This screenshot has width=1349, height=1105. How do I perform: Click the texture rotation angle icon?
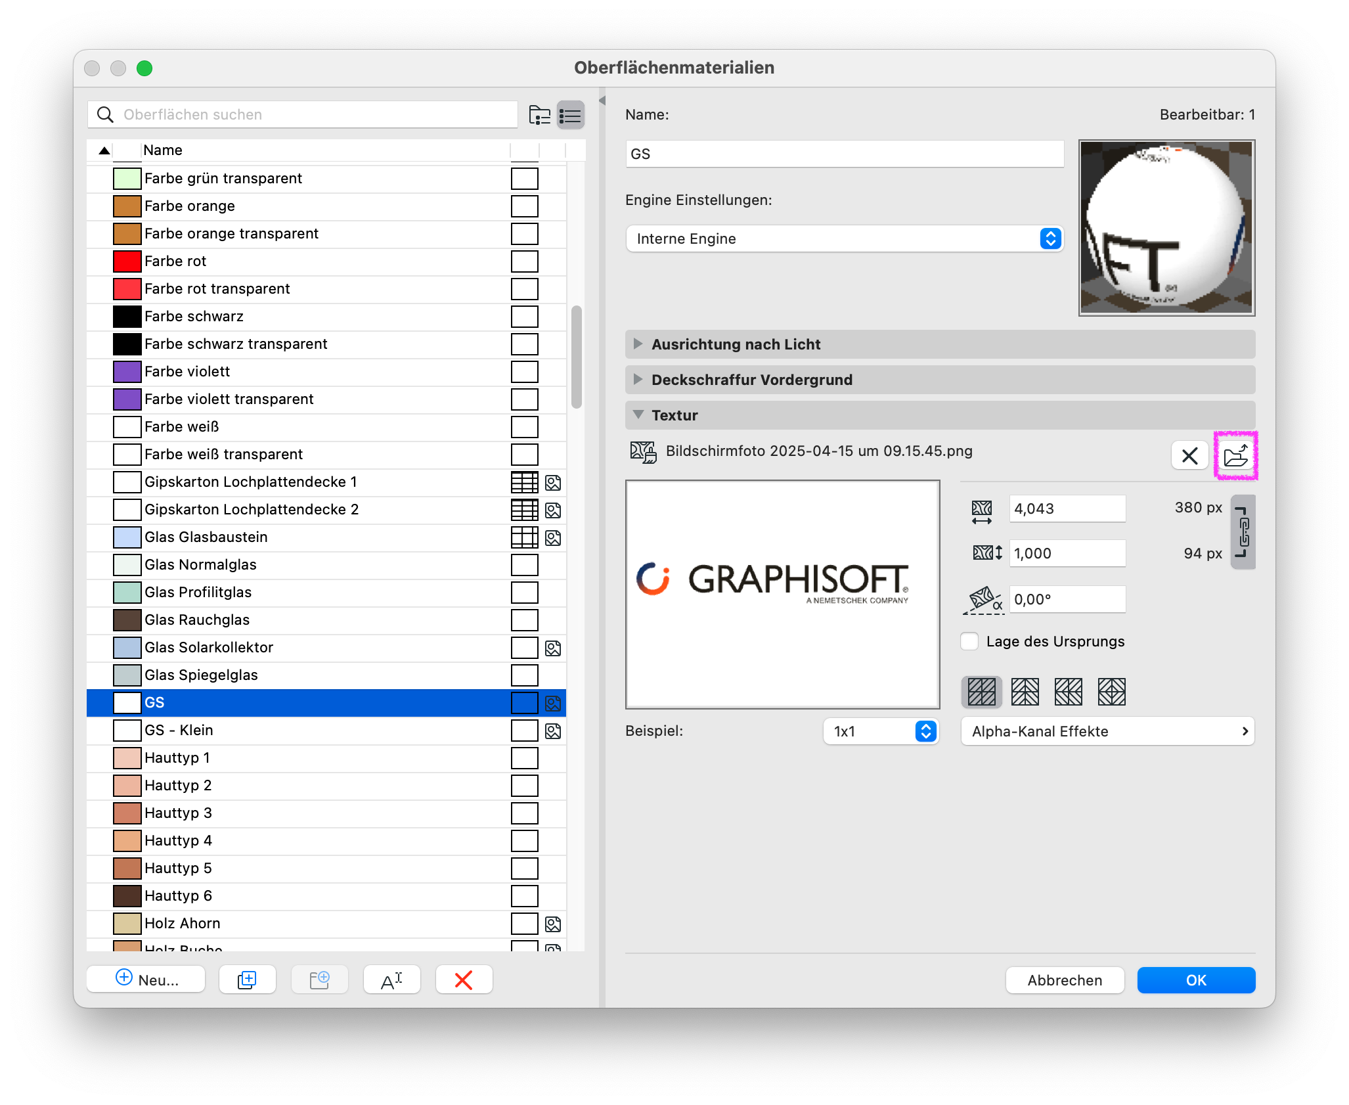pyautogui.click(x=983, y=600)
